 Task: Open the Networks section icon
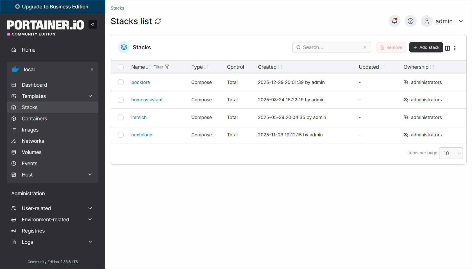14,141
